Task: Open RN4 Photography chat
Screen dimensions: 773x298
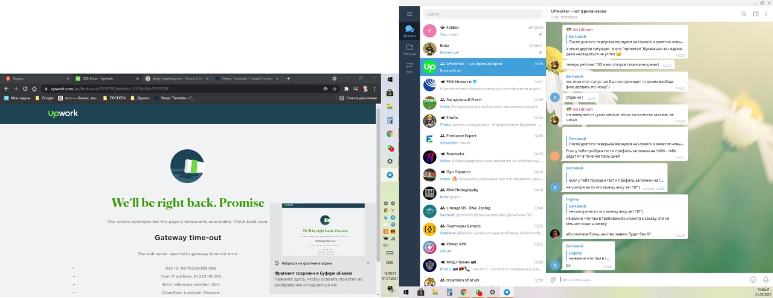Action: (x=483, y=193)
